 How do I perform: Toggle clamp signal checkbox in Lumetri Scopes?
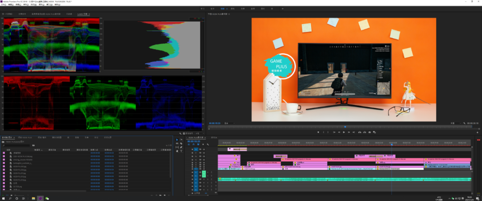(x=184, y=134)
